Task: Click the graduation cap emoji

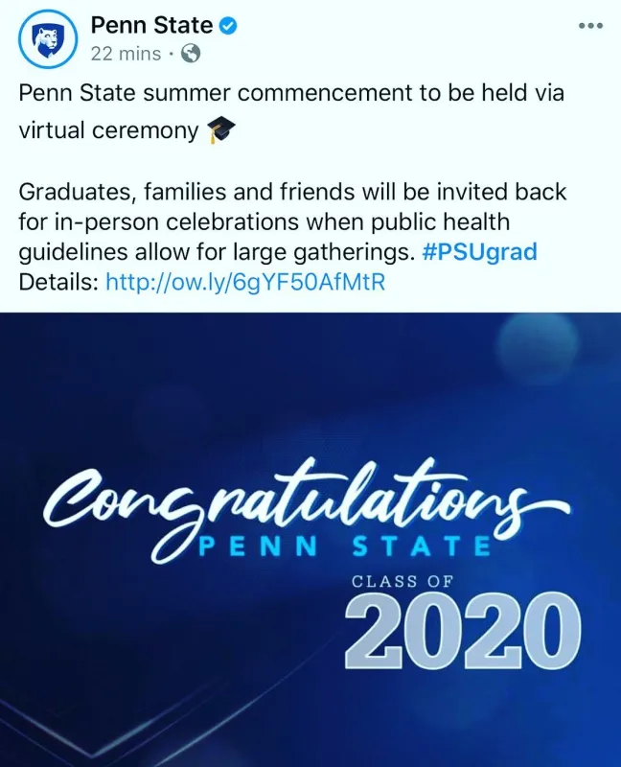Action: pos(221,130)
